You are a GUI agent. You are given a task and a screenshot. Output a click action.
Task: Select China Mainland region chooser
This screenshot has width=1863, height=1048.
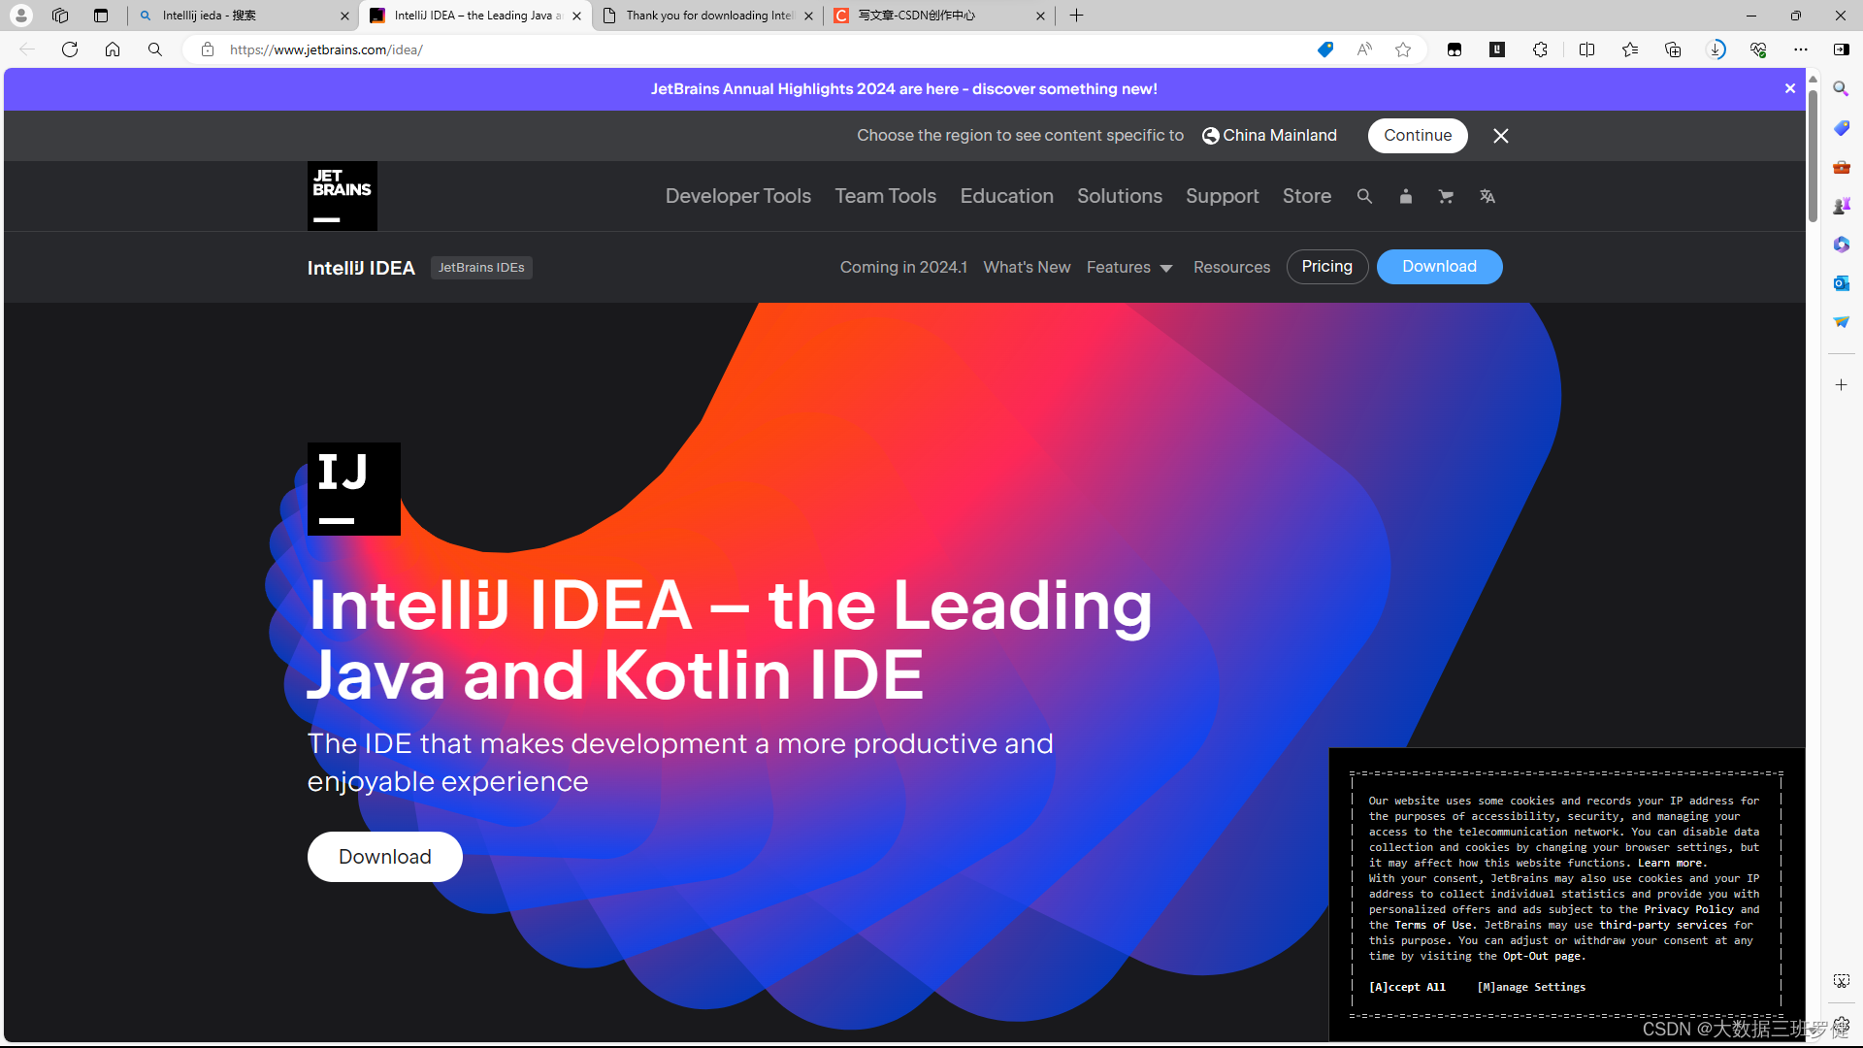point(1269,136)
